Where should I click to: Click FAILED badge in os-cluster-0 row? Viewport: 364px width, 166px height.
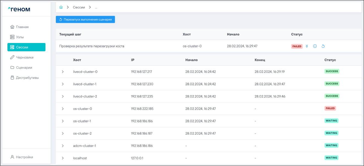[x=330, y=108]
